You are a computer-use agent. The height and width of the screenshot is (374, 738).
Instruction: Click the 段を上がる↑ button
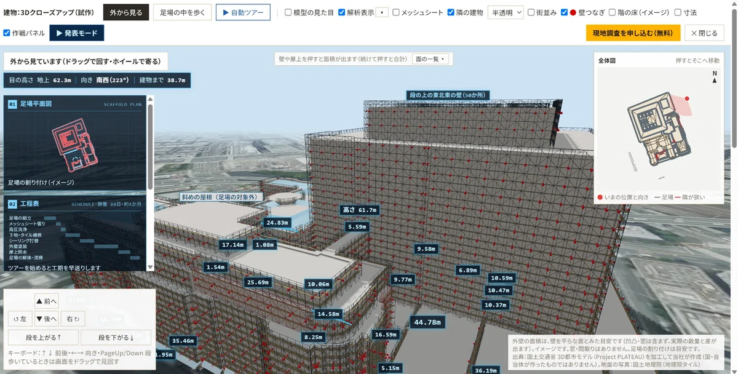tap(43, 338)
